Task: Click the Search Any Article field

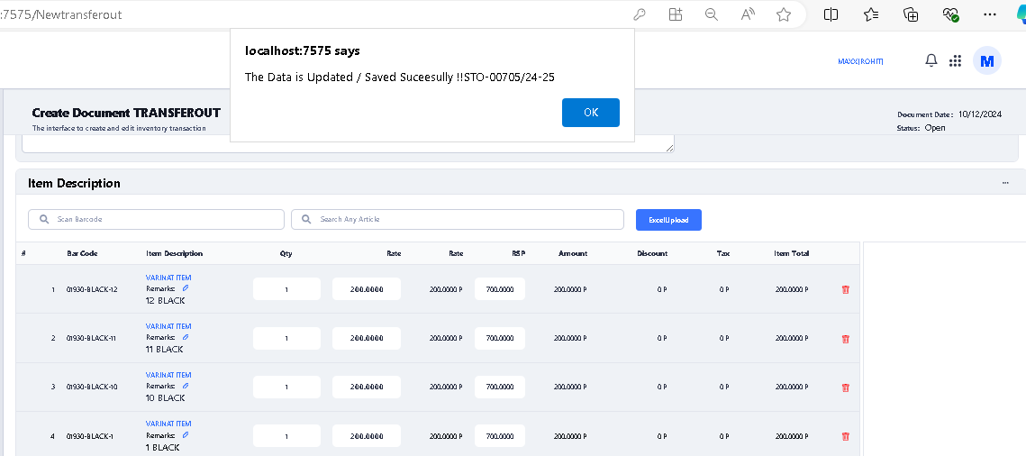Action: pyautogui.click(x=458, y=220)
